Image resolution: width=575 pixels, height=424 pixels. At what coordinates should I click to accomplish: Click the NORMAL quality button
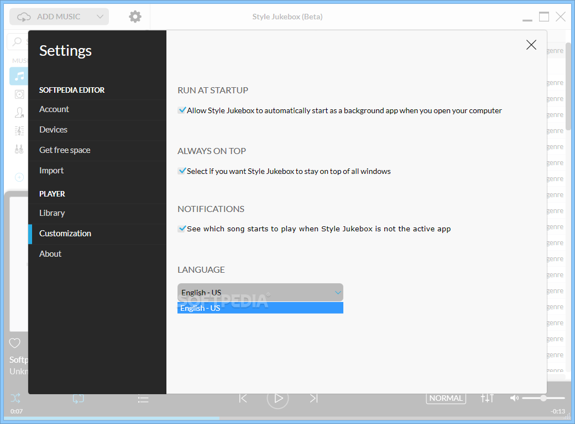click(x=446, y=398)
